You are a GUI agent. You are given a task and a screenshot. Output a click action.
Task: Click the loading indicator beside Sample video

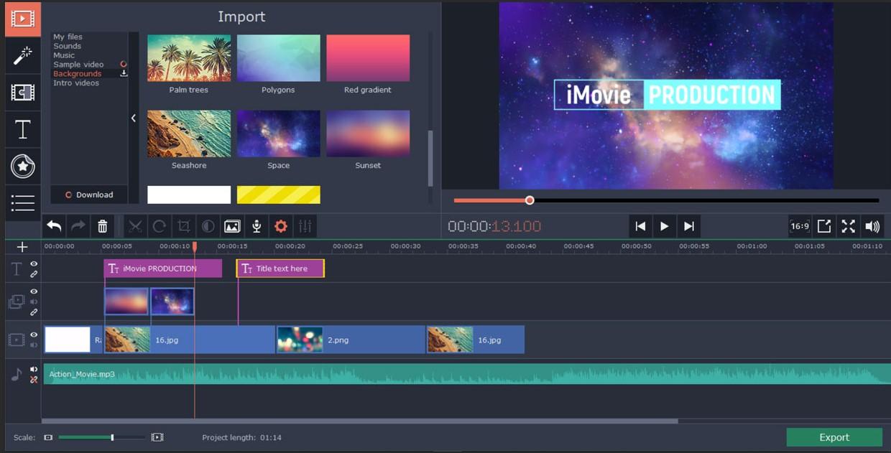click(124, 64)
